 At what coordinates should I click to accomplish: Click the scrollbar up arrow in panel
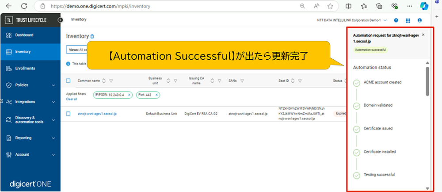pyautogui.click(x=427, y=63)
